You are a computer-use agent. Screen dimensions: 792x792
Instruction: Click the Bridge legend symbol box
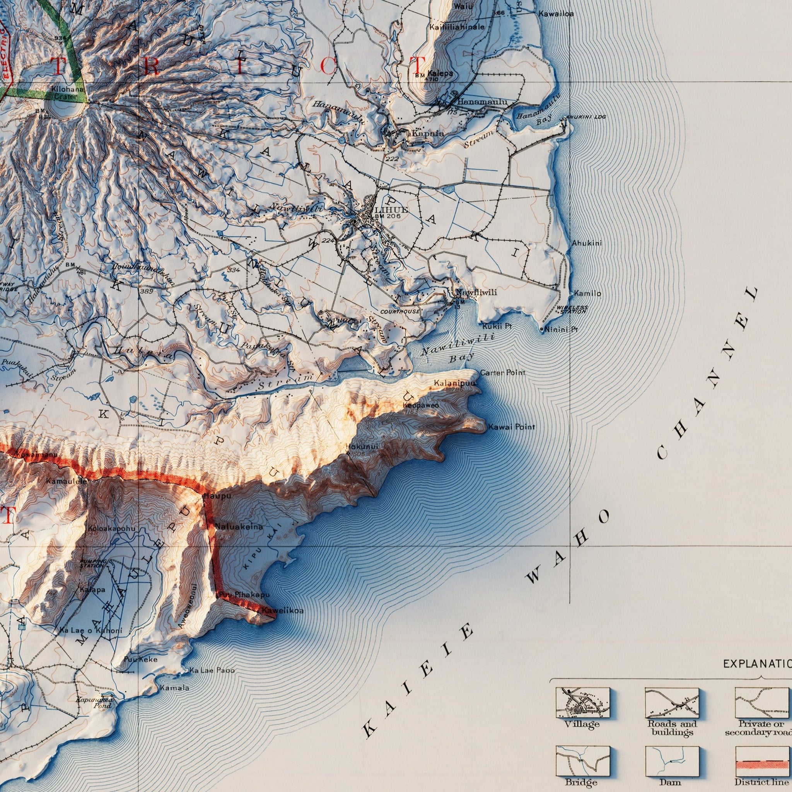click(582, 761)
